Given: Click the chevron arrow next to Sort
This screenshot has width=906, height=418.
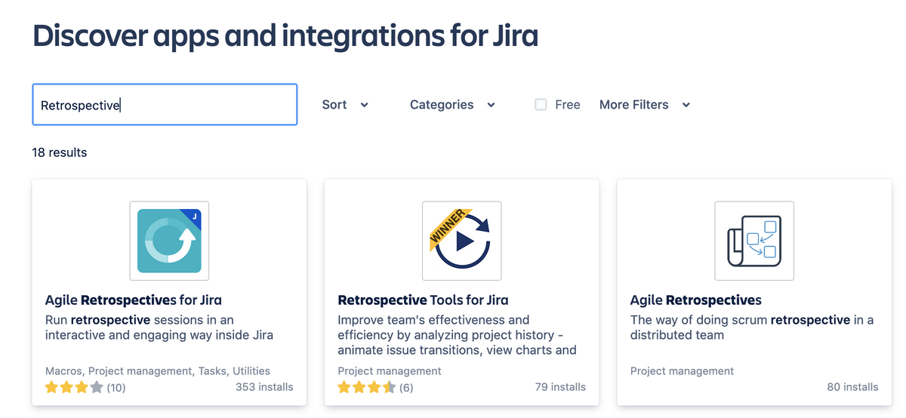Looking at the screenshot, I should click(365, 105).
